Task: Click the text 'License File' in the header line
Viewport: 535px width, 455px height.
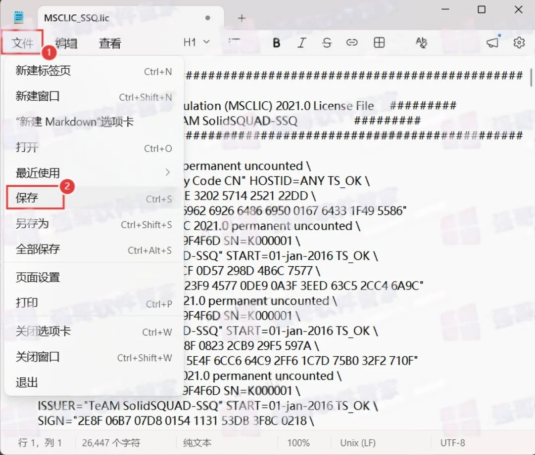Action: pyautogui.click(x=343, y=106)
